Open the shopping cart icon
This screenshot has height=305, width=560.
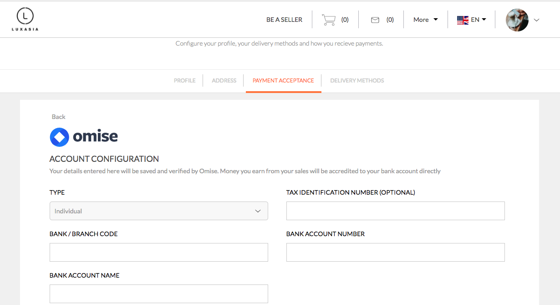(329, 20)
